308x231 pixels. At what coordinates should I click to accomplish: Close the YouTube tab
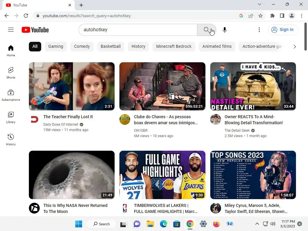[x=70, y=5]
